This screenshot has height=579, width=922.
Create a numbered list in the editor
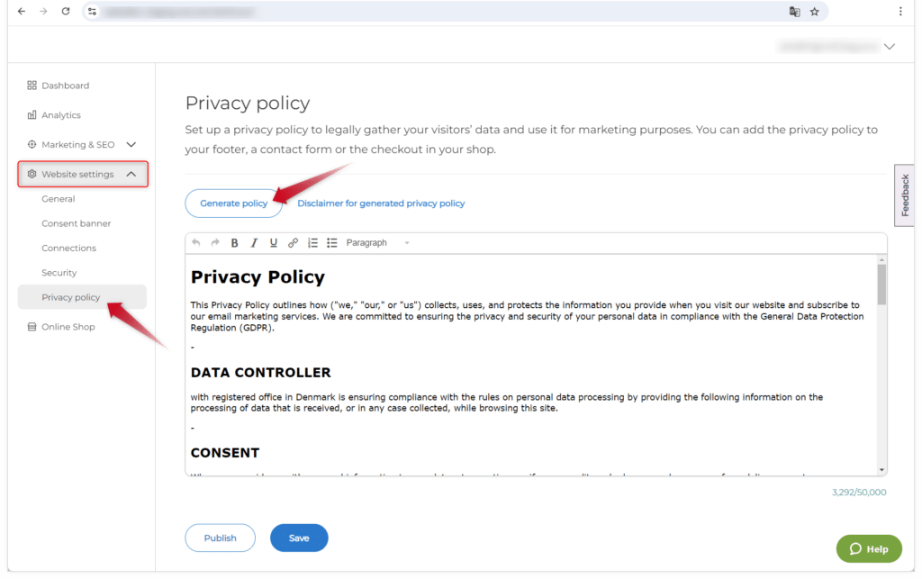pyautogui.click(x=312, y=243)
